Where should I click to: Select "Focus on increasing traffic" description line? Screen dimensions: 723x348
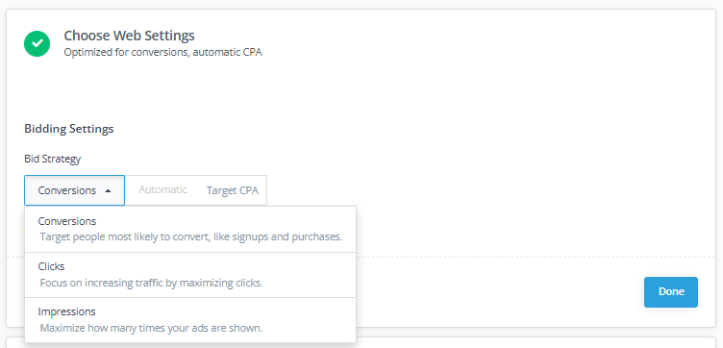[x=151, y=283]
